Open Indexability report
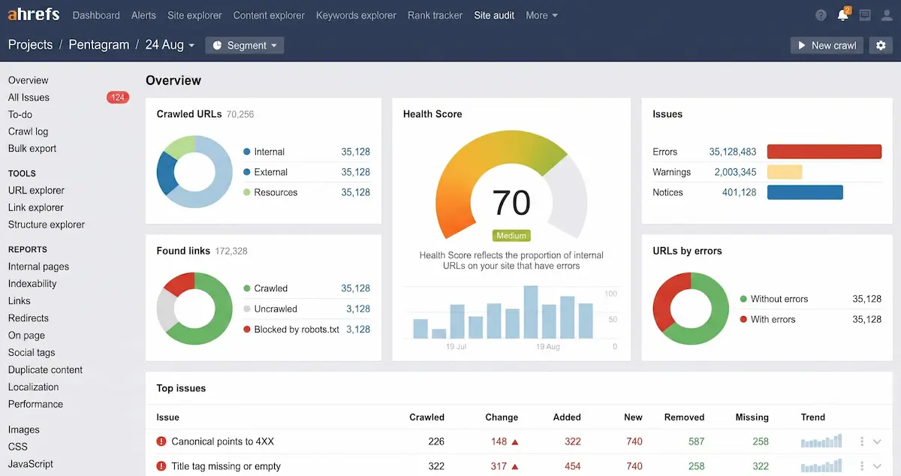 coord(32,284)
